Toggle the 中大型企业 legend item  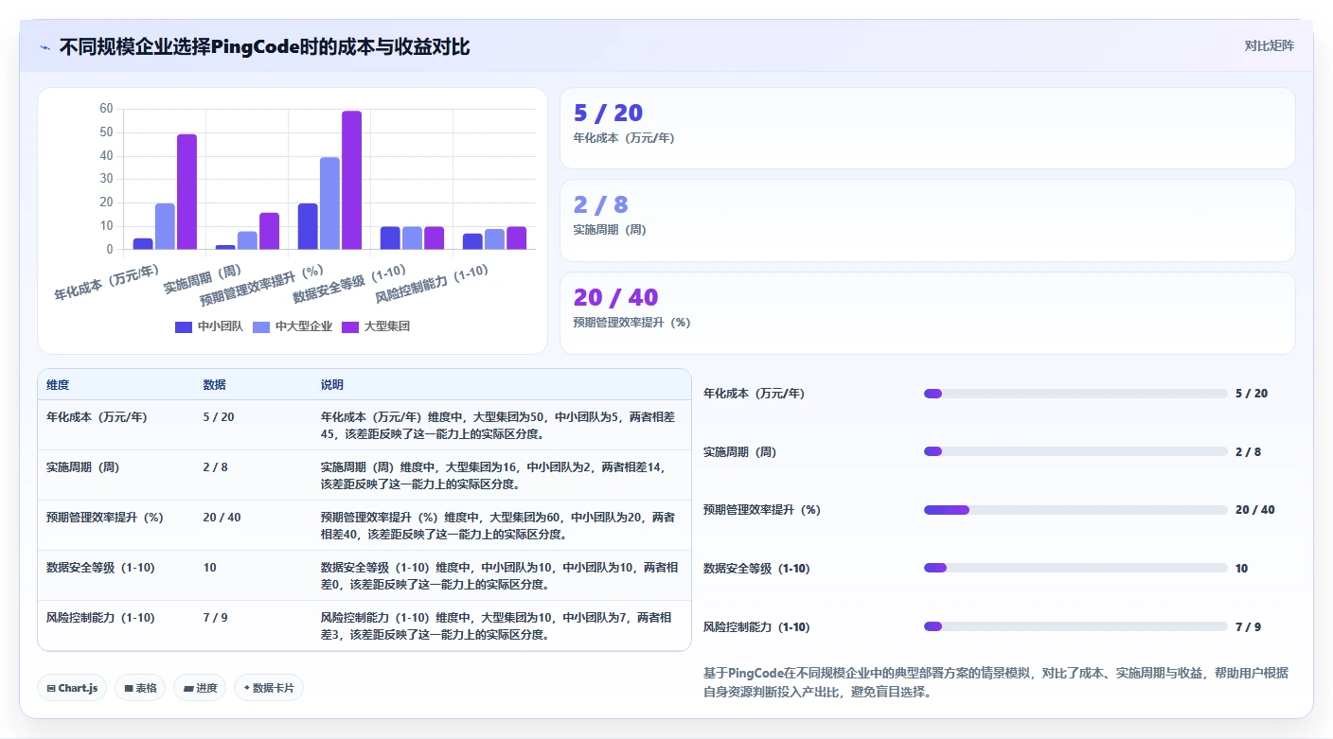(293, 326)
